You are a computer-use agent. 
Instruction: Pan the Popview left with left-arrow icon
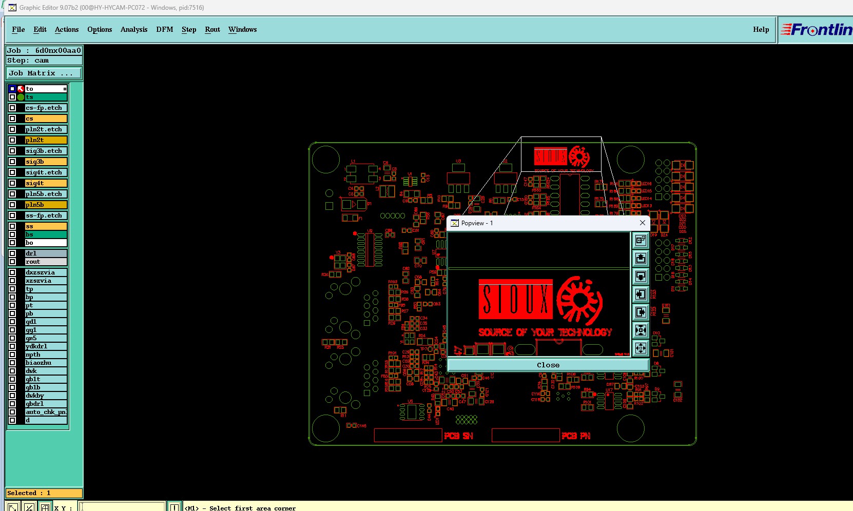641,294
